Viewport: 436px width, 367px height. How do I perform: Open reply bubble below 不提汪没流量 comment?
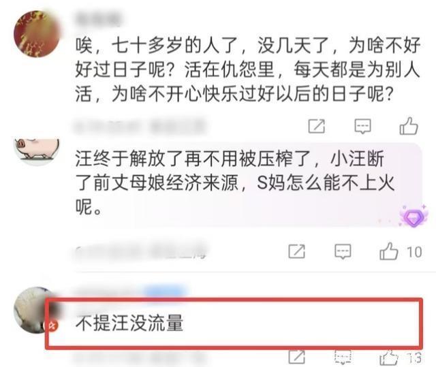point(343,357)
